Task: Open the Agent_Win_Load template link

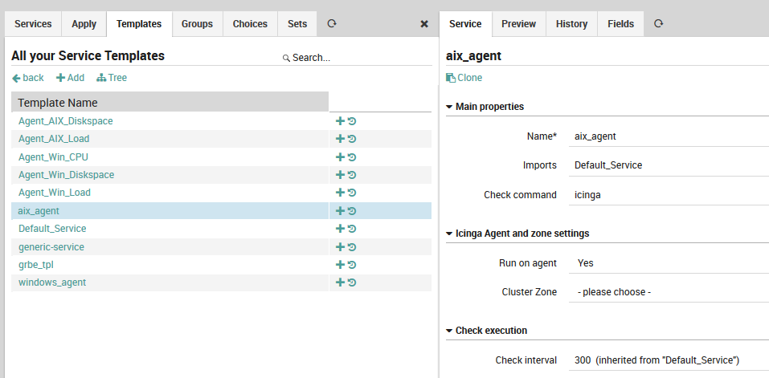Action: [x=55, y=193]
